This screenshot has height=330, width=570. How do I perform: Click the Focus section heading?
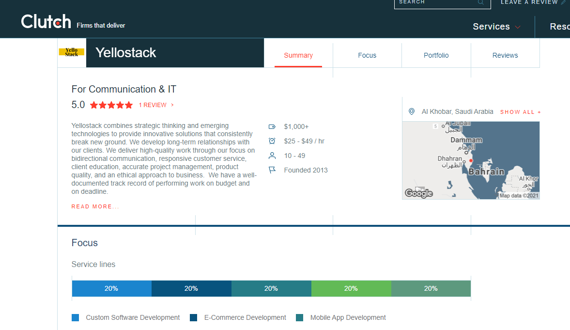click(x=85, y=243)
